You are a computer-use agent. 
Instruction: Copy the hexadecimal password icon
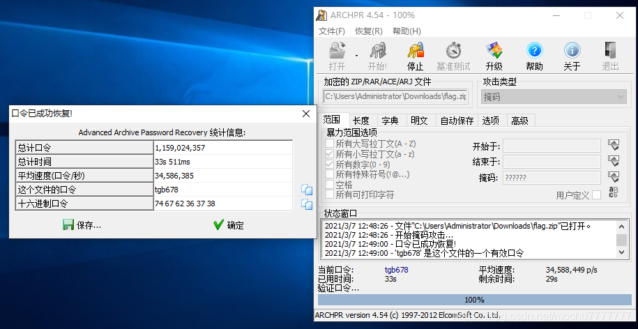(x=307, y=204)
